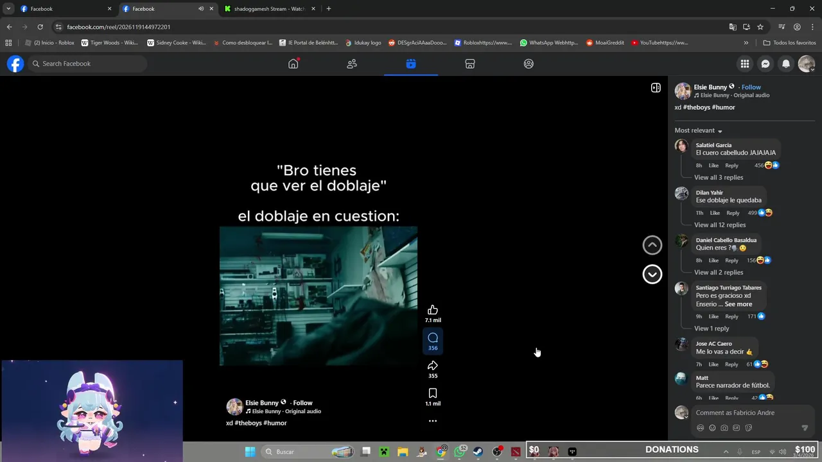Open the sticker picker in the comment box
This screenshot has height=462, width=822.
click(749, 428)
